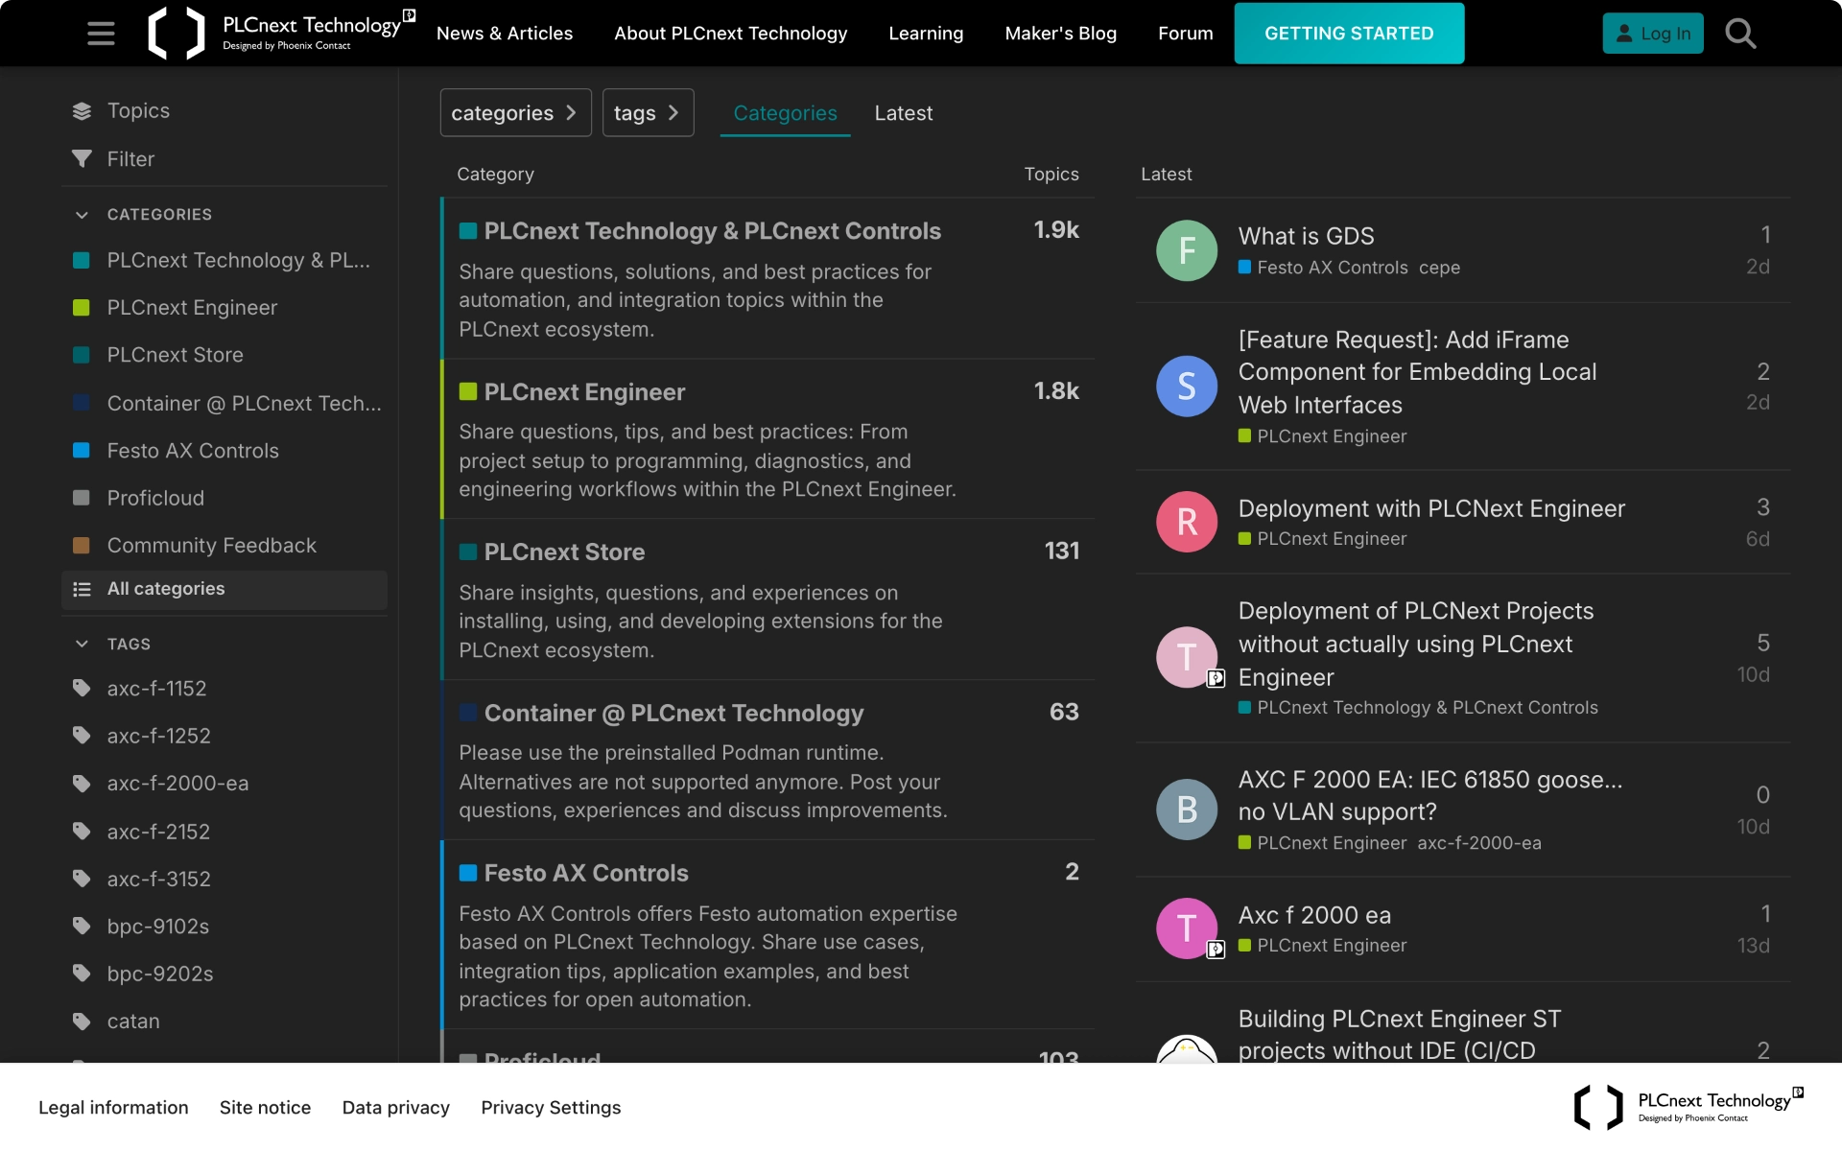Click the cepe tag under What is GDS
This screenshot has width=1842, height=1151.
click(x=1439, y=268)
